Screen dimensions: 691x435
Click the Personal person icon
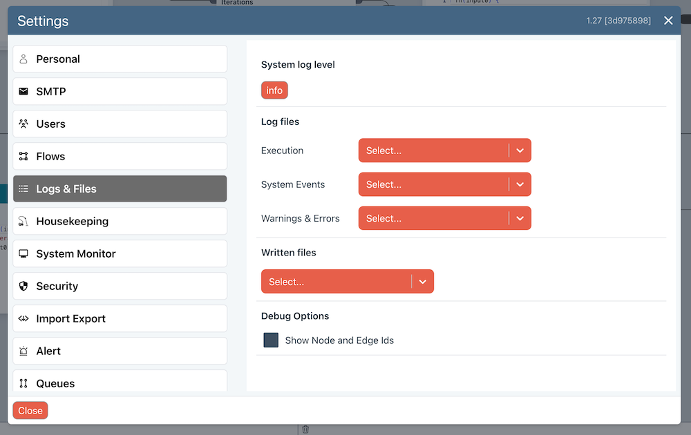coord(23,59)
